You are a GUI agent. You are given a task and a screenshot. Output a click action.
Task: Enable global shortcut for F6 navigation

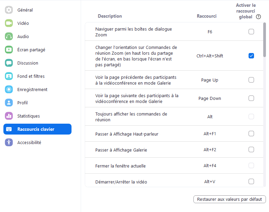click(x=251, y=32)
